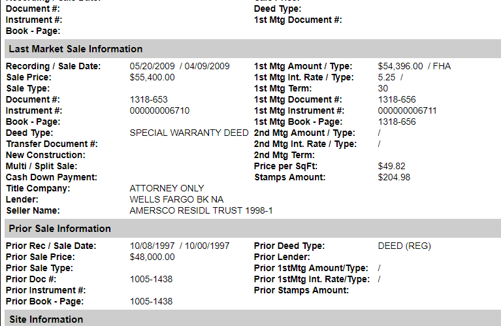This screenshot has height=326, width=501.
Task: Click the 1st Mtg Document number 1318-656
Action: click(x=397, y=99)
